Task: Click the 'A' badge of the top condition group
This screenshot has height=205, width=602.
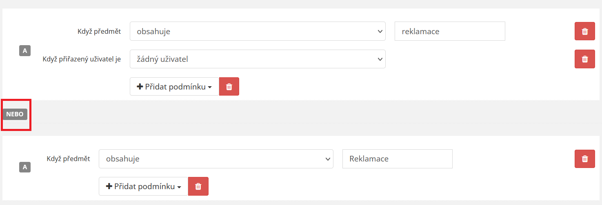Action: click(25, 51)
